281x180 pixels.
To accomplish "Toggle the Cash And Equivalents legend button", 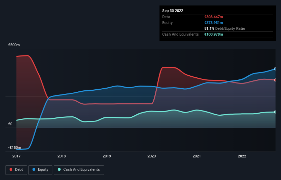I will click(x=79, y=170).
